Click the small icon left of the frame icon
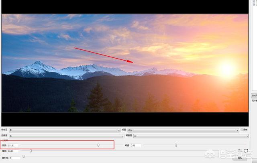This screenshot has height=163, width=257. (240, 151)
